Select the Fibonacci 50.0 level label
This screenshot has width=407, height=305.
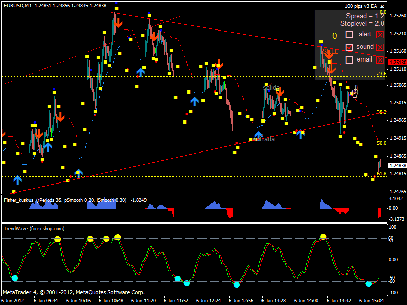click(x=381, y=143)
